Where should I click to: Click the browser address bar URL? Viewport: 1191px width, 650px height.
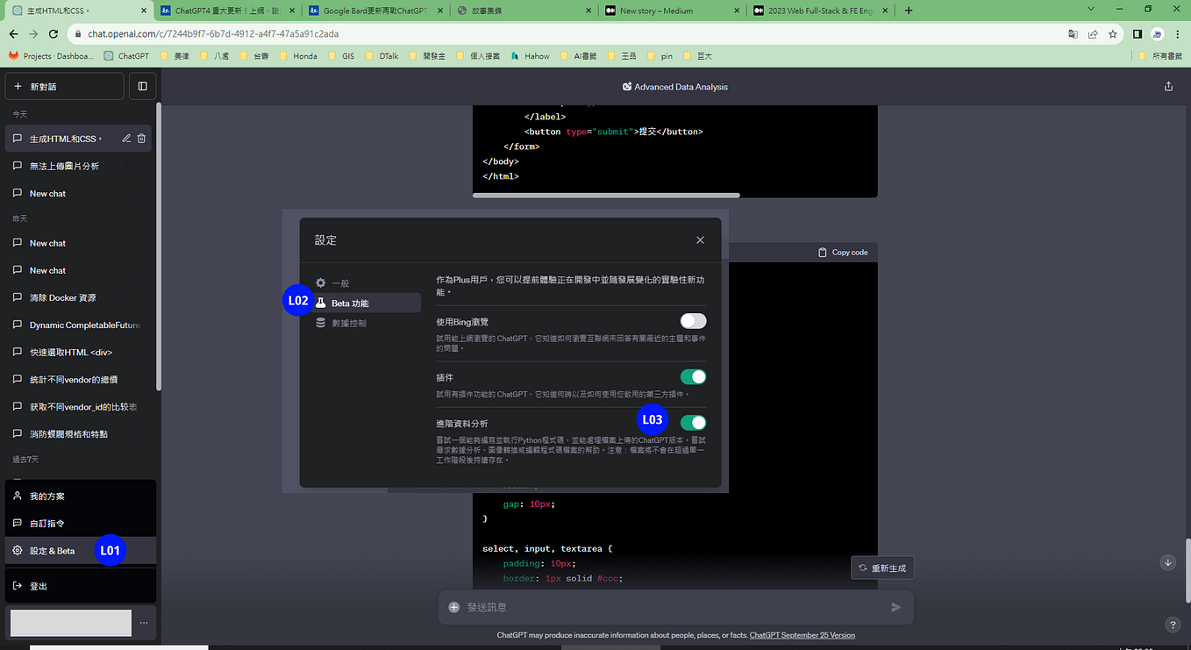pos(213,34)
